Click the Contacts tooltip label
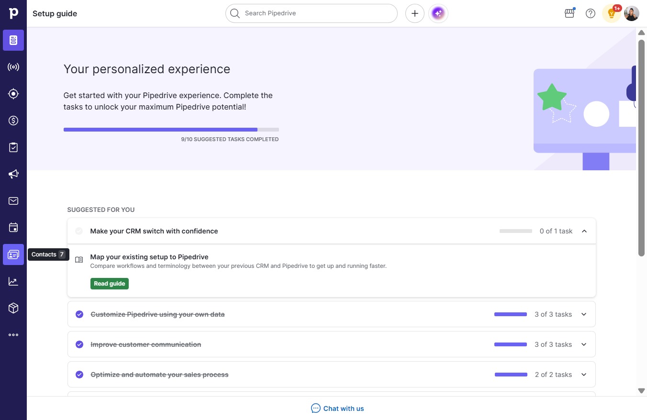The height and width of the screenshot is (420, 647). tap(48, 254)
